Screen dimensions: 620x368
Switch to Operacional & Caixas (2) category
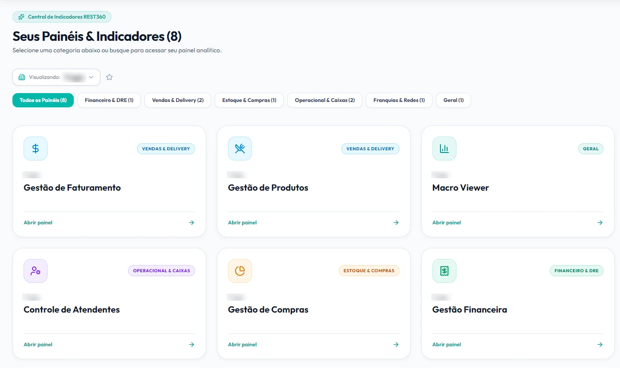325,100
